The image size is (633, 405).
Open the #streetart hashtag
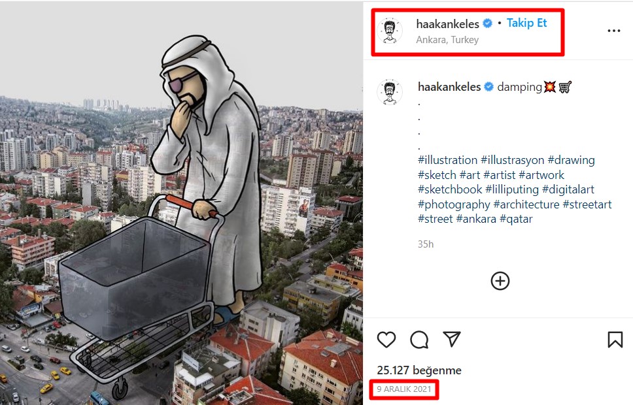point(587,204)
